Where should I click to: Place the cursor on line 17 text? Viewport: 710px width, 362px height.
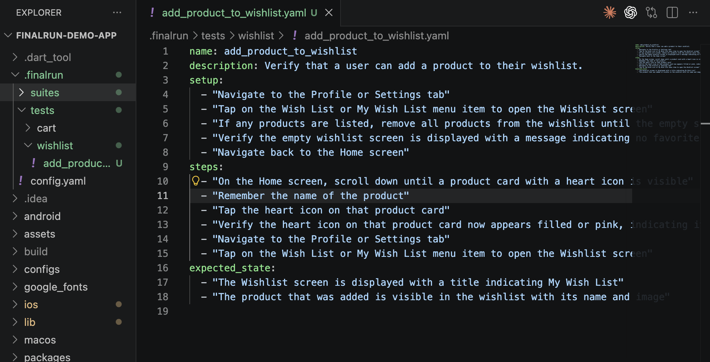pos(417,283)
